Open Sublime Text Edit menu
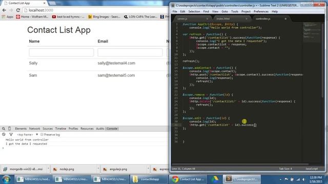The width and height of the screenshot is (328, 184). 182,11
